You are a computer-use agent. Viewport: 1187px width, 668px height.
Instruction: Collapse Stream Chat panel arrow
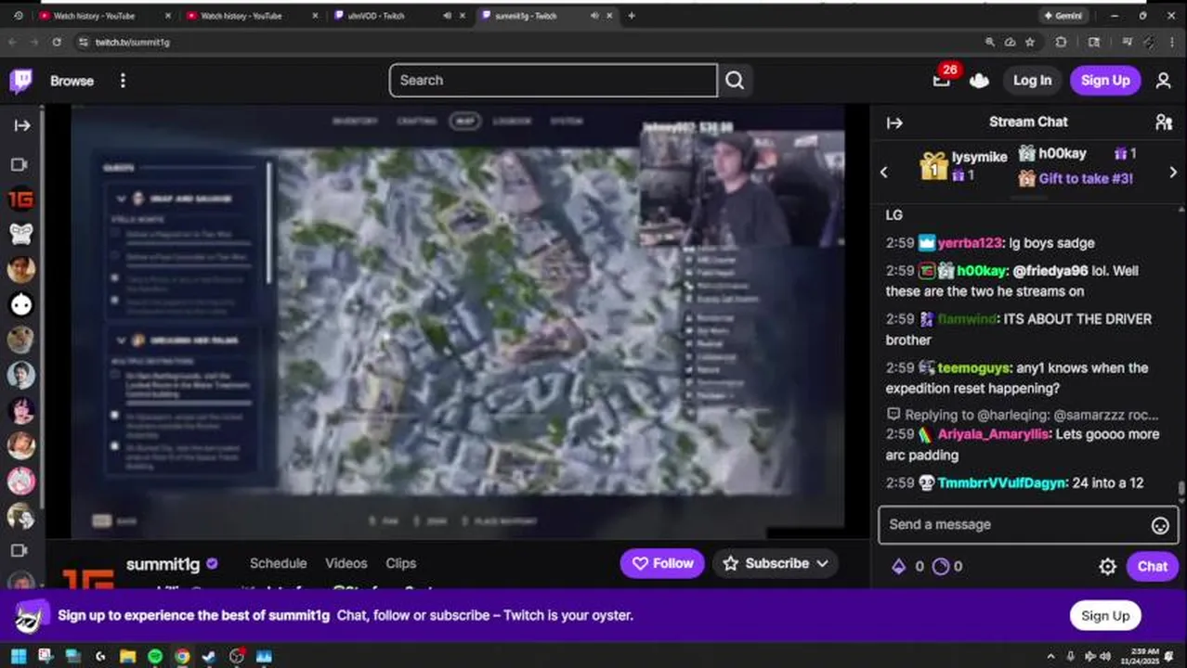[x=894, y=122]
